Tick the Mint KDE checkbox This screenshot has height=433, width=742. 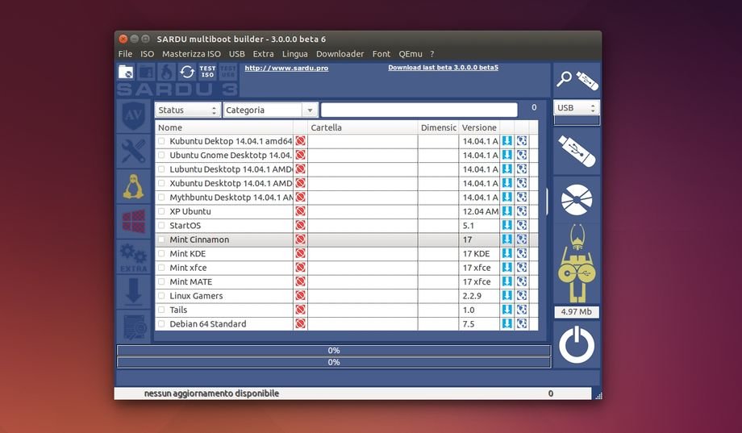point(161,254)
